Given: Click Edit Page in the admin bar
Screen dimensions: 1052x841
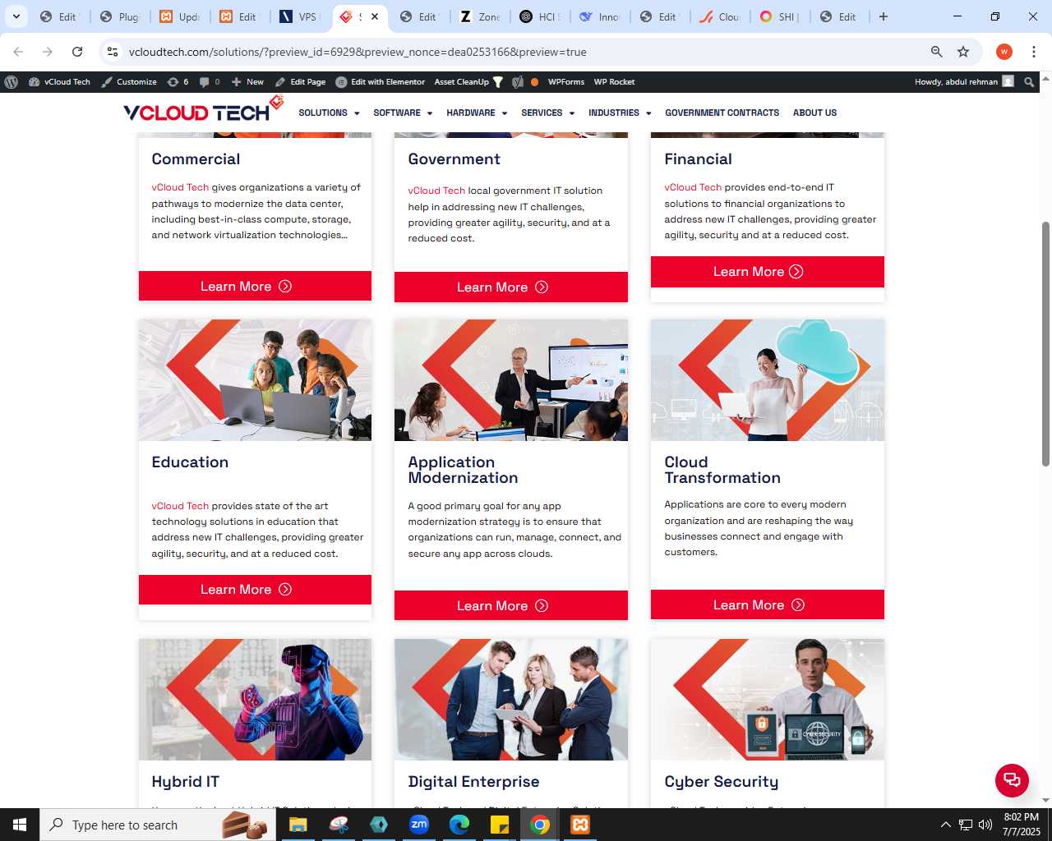Looking at the screenshot, I should coord(301,82).
